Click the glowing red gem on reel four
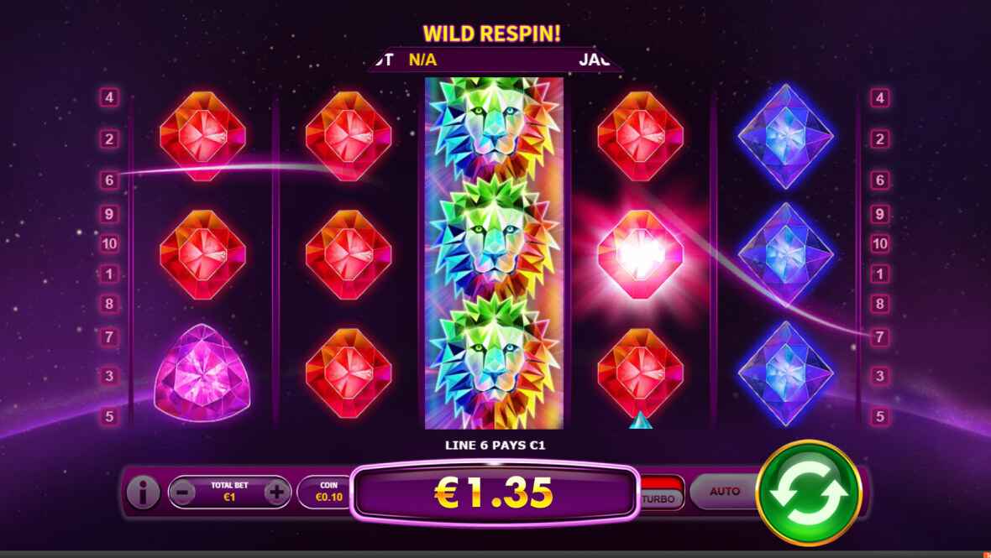 point(640,254)
